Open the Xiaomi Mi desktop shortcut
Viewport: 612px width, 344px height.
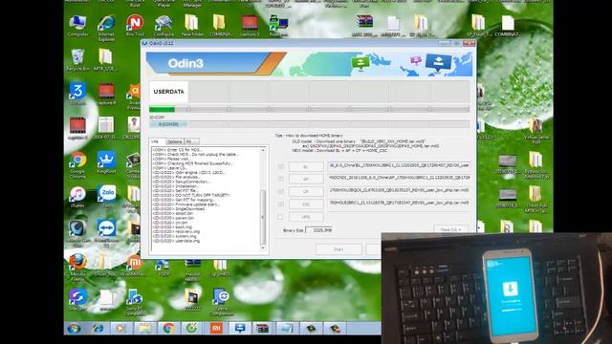point(135,266)
